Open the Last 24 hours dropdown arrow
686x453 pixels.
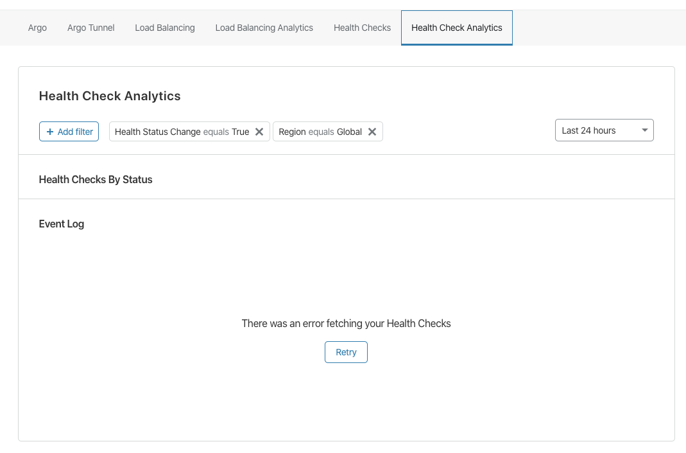(644, 130)
